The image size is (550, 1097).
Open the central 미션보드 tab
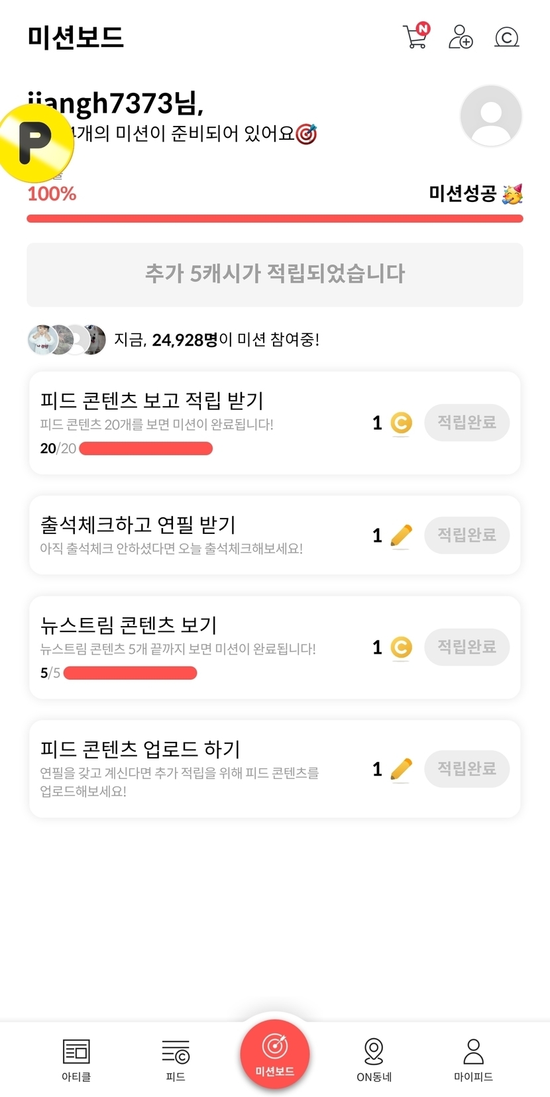[274, 1053]
